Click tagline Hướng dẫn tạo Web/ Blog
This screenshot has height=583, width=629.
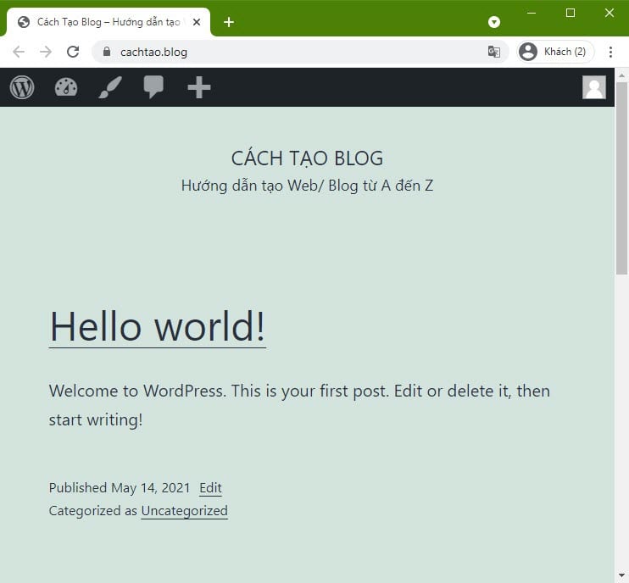coord(307,186)
